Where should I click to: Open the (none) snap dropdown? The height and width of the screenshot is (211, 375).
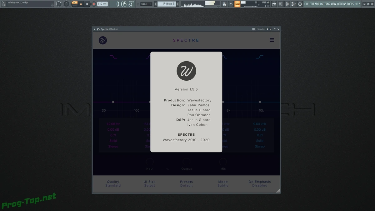point(146,4)
